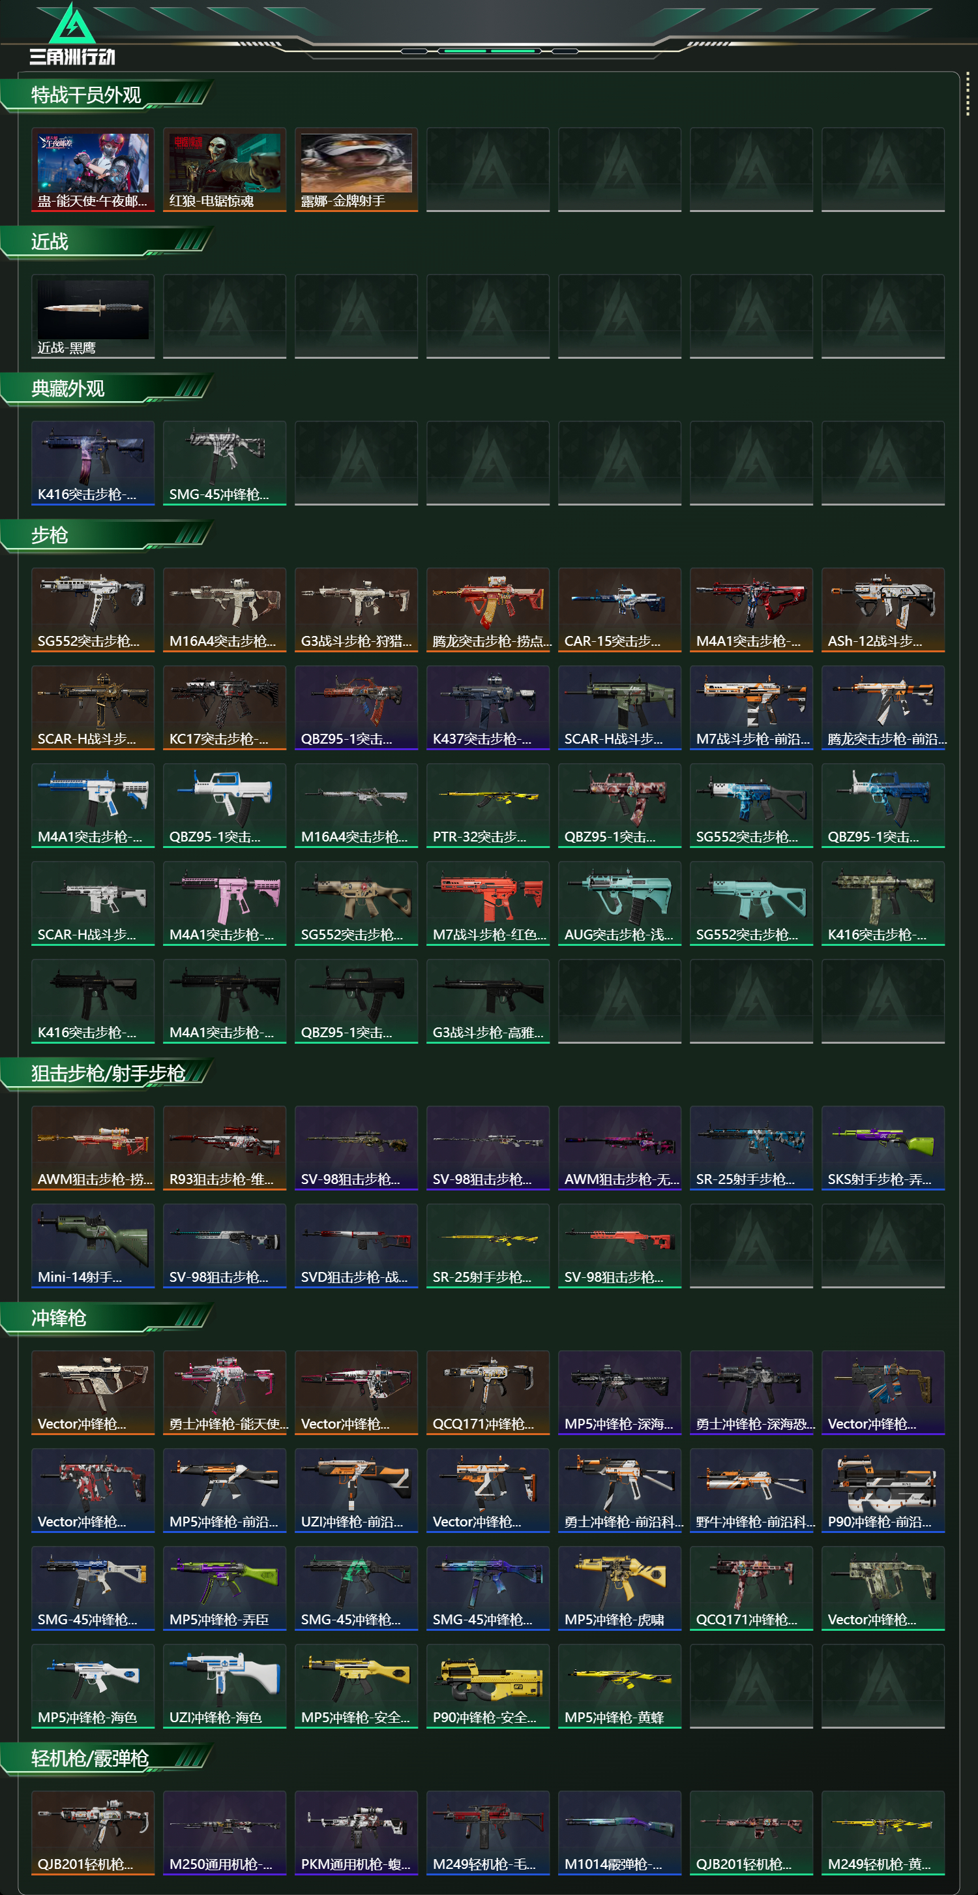Click the G3战斗步枪-高雅 black rifle

pos(488,1001)
